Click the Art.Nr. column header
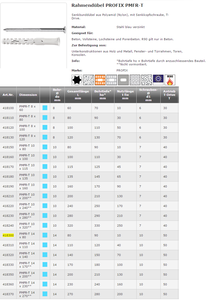The image size is (209, 301). click(8, 95)
